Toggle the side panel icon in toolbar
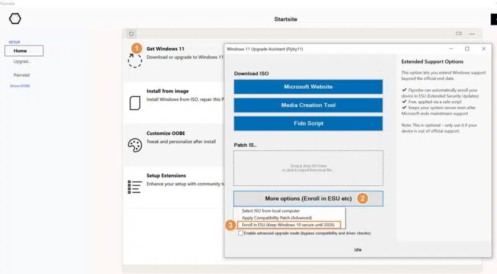This screenshot has width=497, height=274. (x=458, y=34)
